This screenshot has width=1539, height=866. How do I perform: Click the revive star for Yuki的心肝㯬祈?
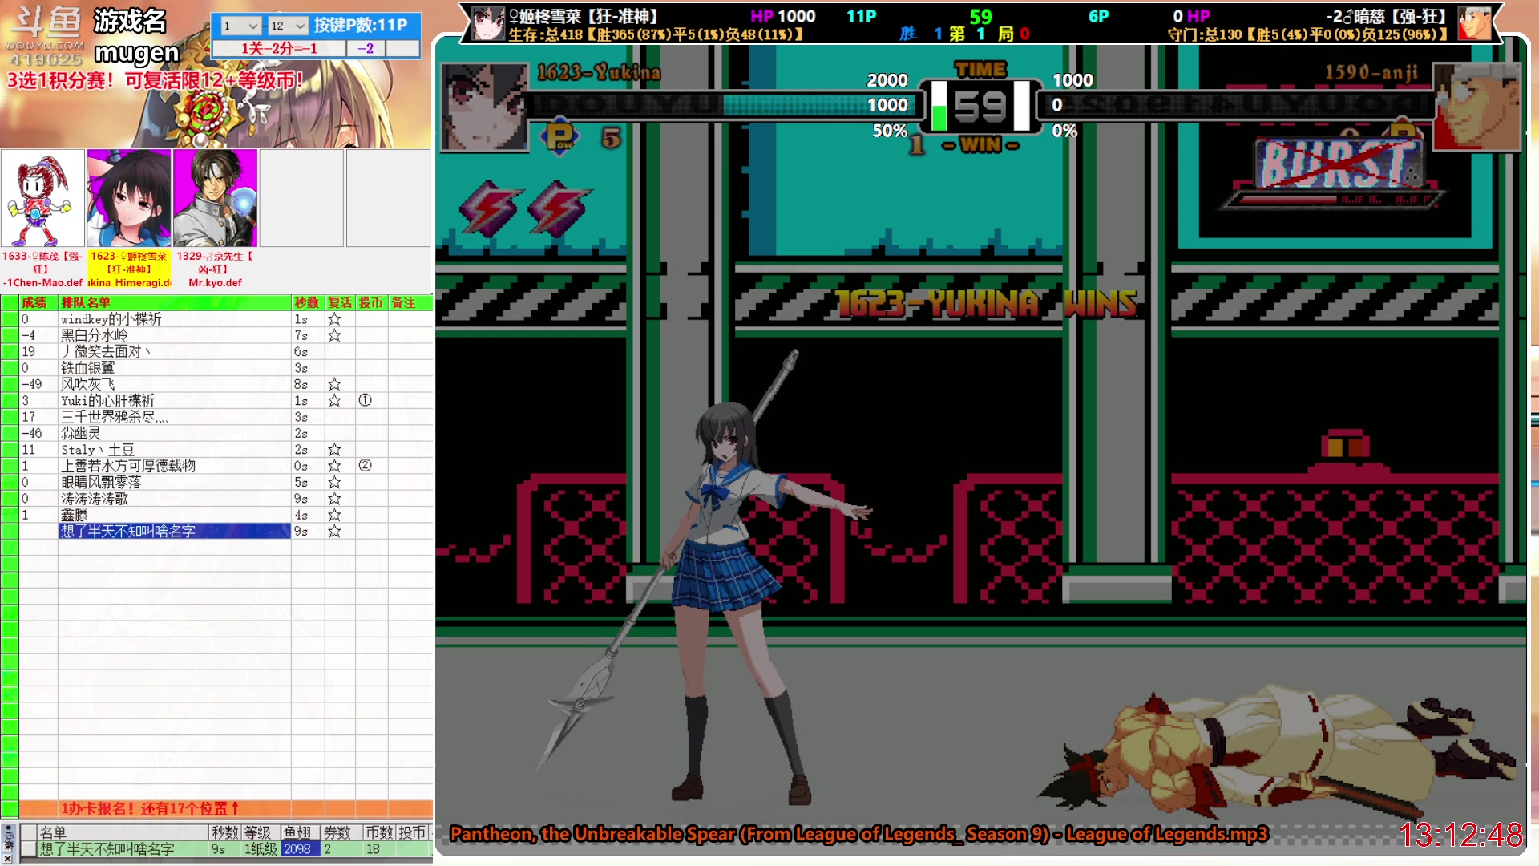tap(334, 400)
